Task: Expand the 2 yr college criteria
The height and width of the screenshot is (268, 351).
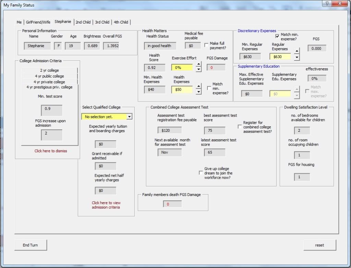Action: (x=50, y=70)
